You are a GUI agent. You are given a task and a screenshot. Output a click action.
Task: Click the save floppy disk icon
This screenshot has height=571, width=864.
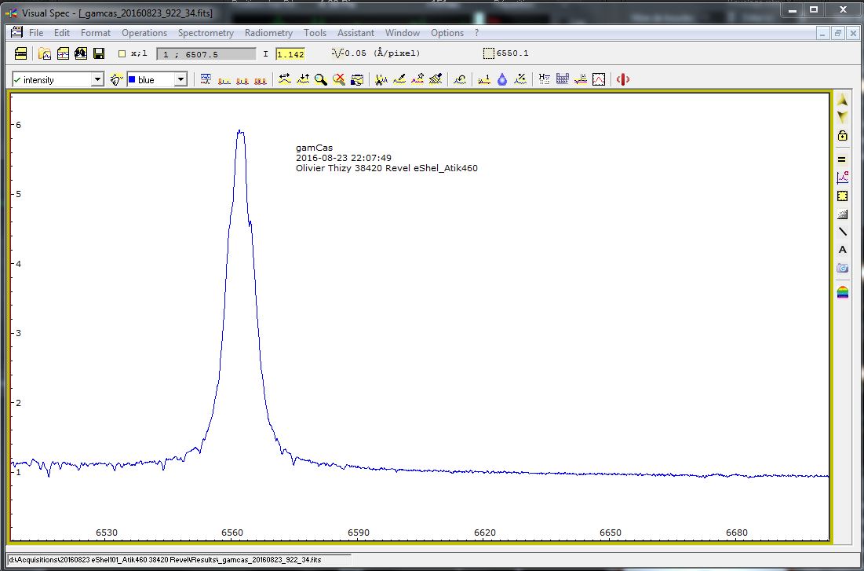pyautogui.click(x=99, y=53)
